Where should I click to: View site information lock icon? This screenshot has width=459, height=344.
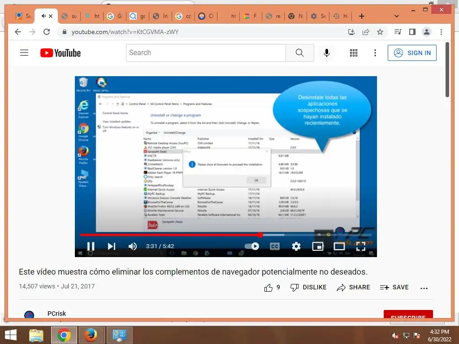(65, 32)
